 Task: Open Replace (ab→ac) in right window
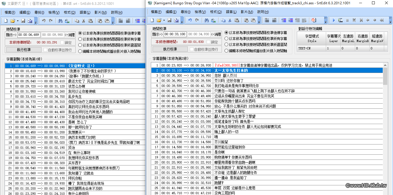click(213, 20)
